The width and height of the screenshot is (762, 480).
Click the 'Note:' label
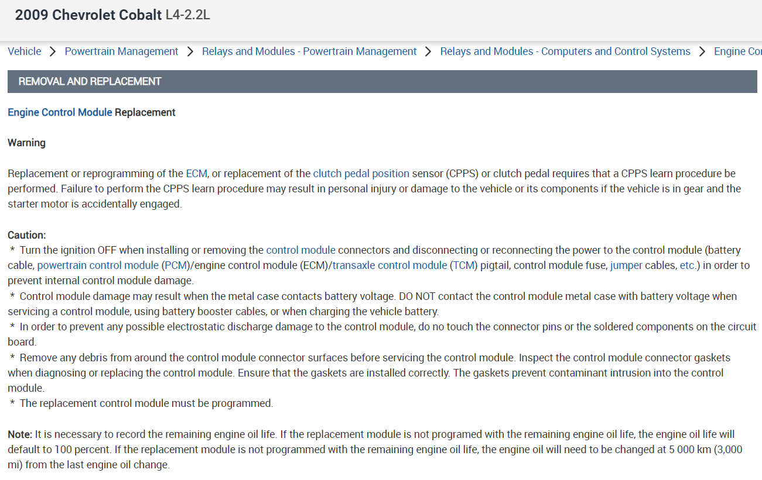20,434
